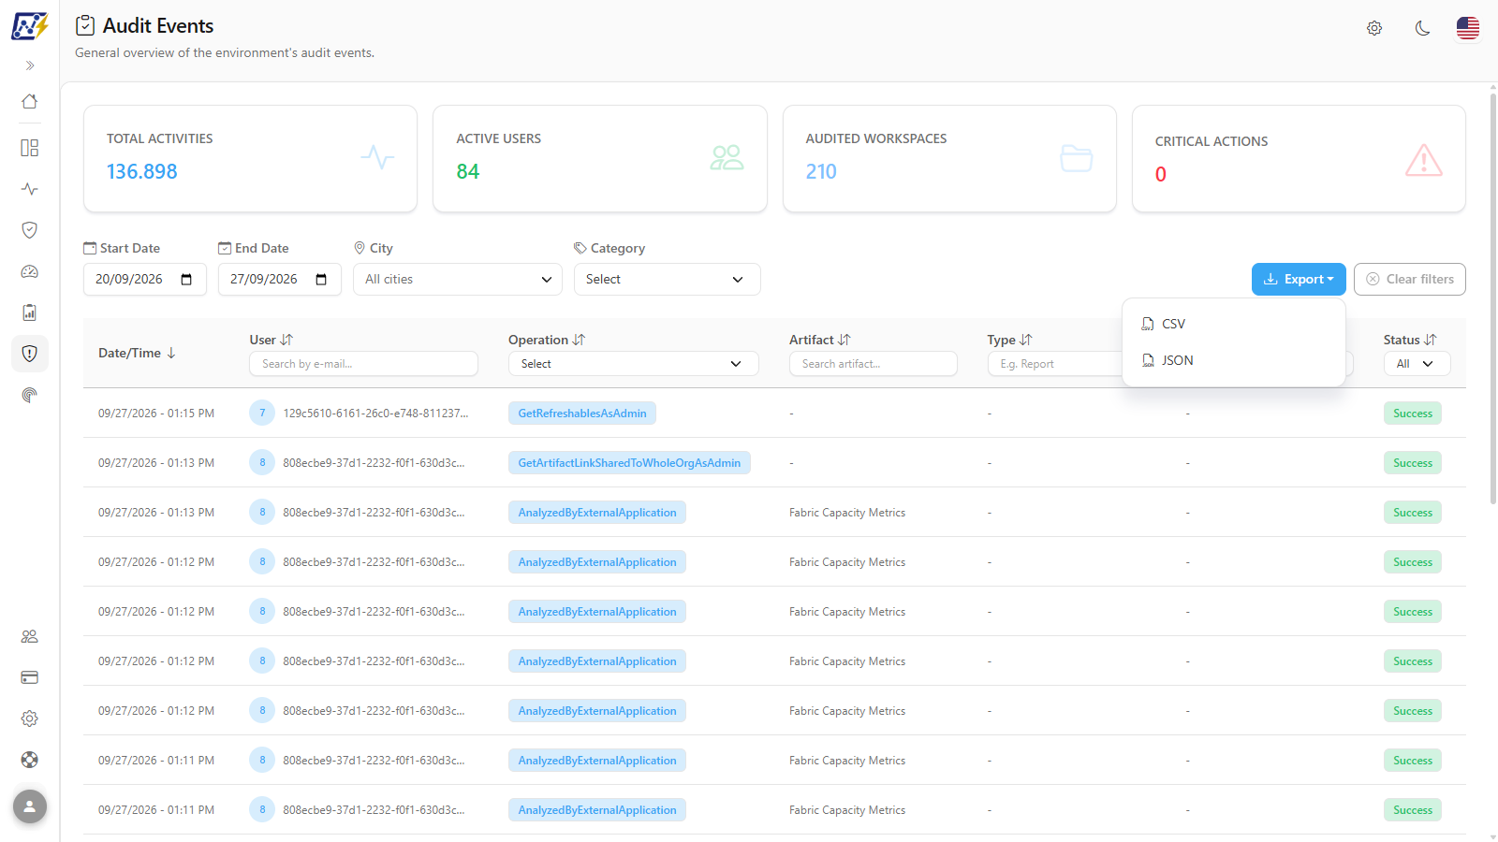Screen dimensions: 1498x842
Task: Toggle dark mode with moon icon
Action: [x=1422, y=28]
